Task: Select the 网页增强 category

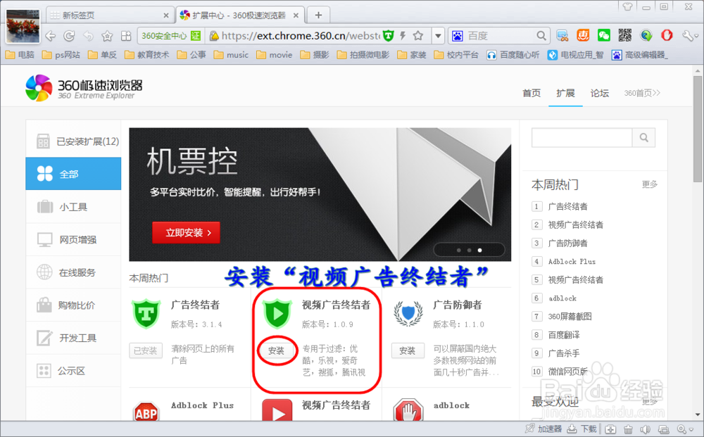Action: coord(73,239)
